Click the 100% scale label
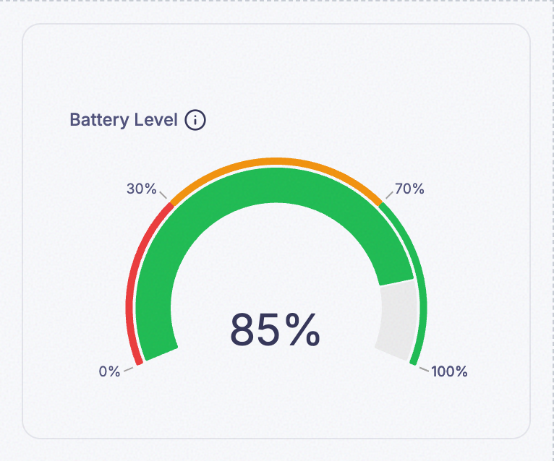 (449, 371)
